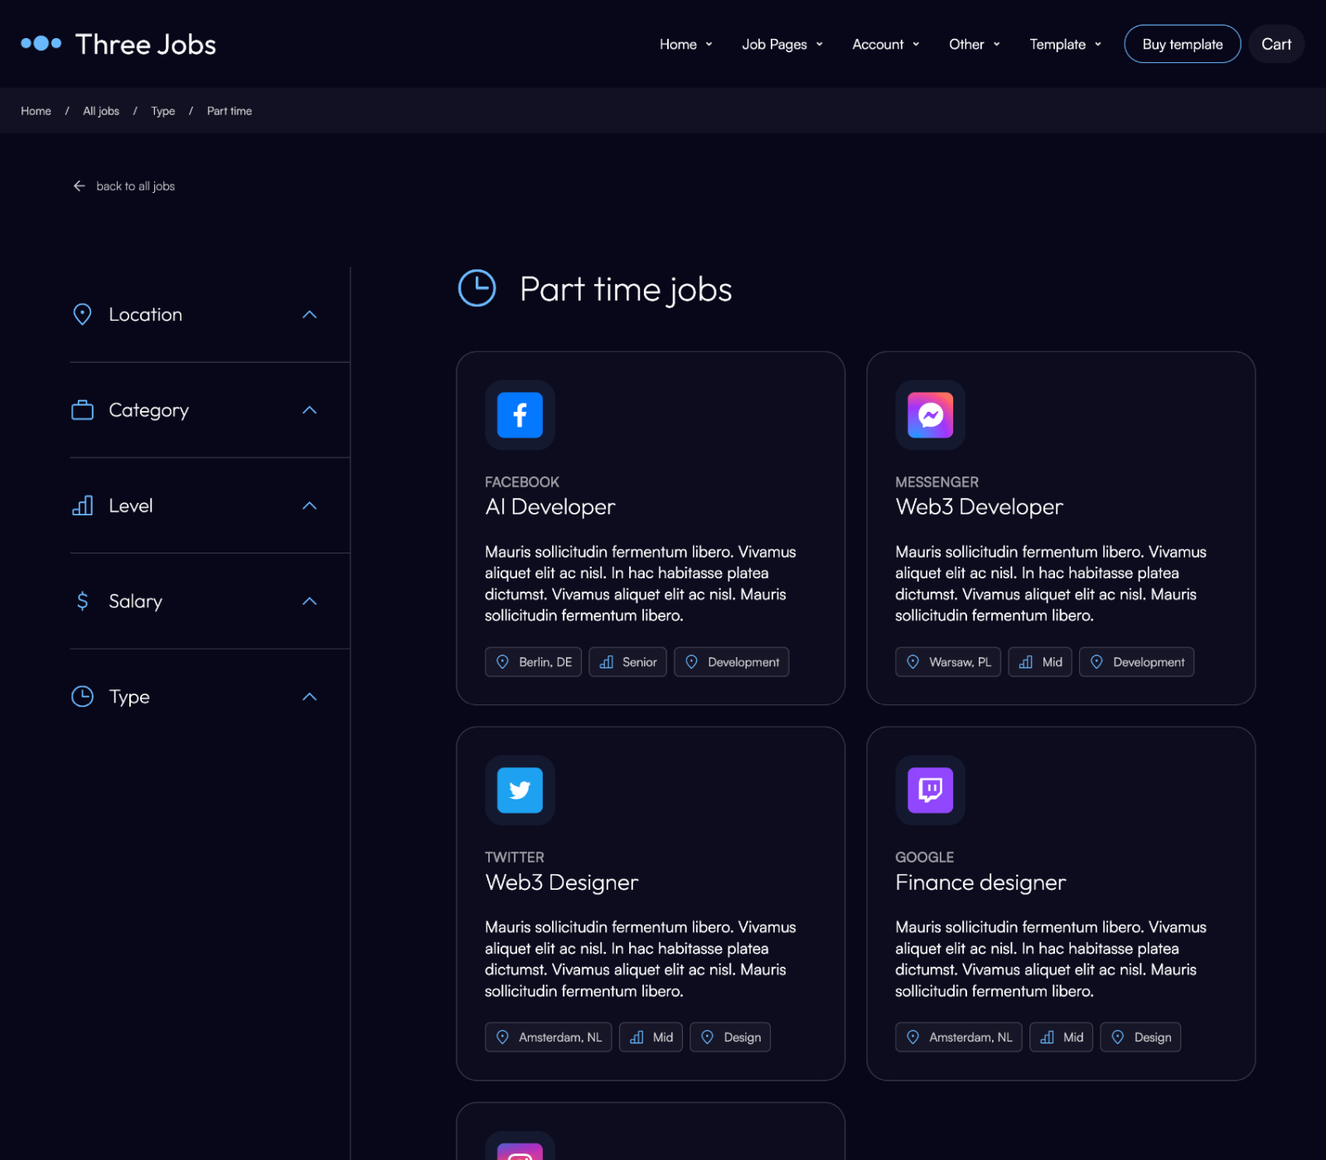
Task: Collapse the Location filter chevron
Action: pos(309,314)
